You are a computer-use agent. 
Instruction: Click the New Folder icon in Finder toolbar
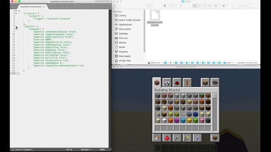tap(173, 5)
